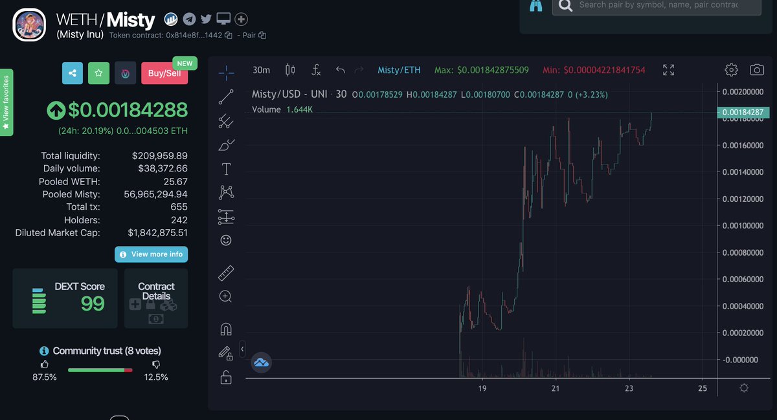Viewport: 777px width, 420px height.
Task: Select the Text annotation tool
Action: click(226, 169)
